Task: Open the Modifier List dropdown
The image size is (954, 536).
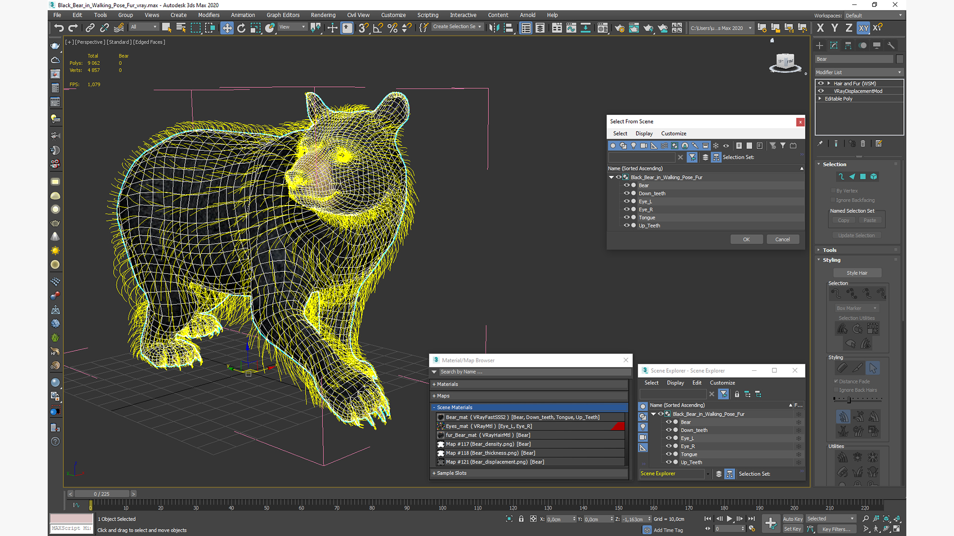Action: click(859, 72)
